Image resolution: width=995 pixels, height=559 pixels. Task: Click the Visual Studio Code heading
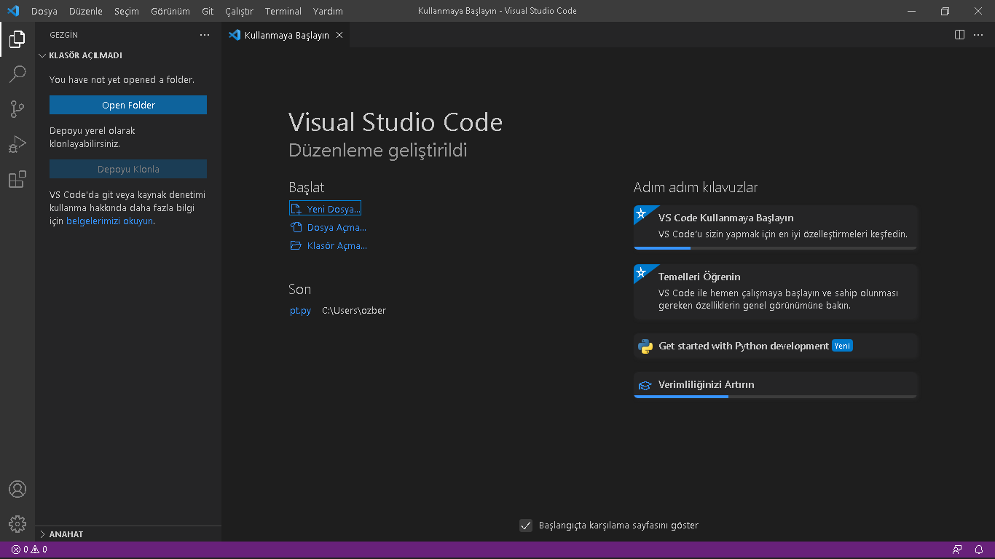tap(396, 122)
